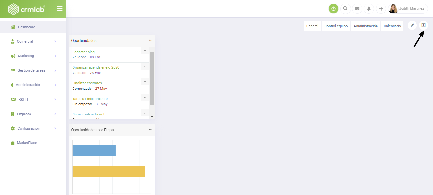Show notifications with the bell icon
This screenshot has width=433, height=195.
pyautogui.click(x=369, y=9)
